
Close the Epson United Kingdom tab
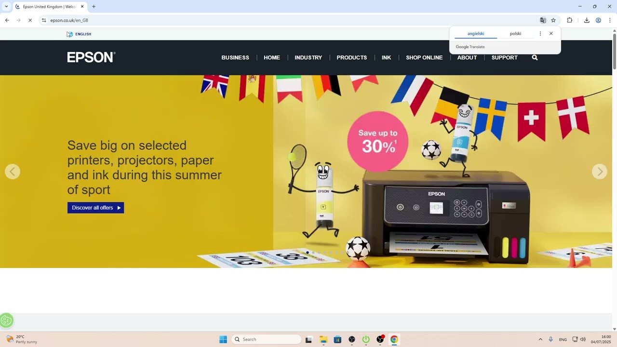(82, 7)
